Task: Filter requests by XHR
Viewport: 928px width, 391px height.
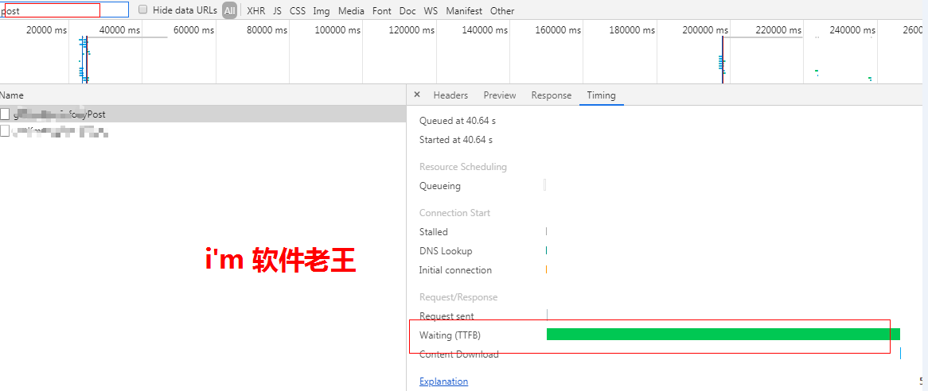Action: coord(255,10)
